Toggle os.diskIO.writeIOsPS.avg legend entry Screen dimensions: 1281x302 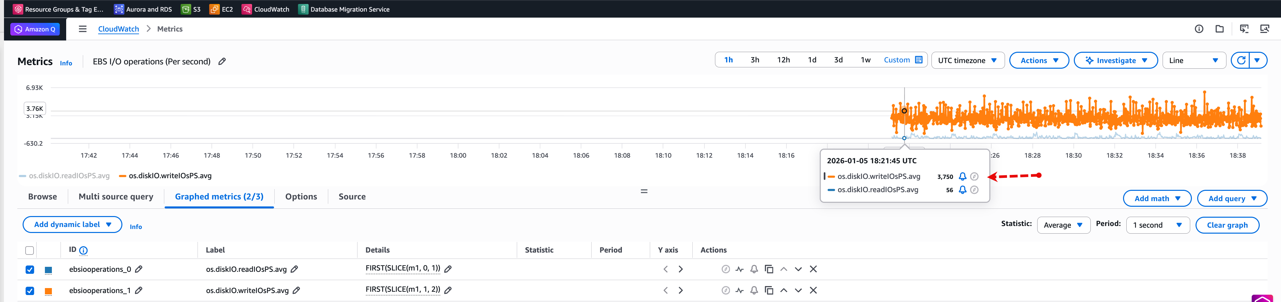pos(166,176)
